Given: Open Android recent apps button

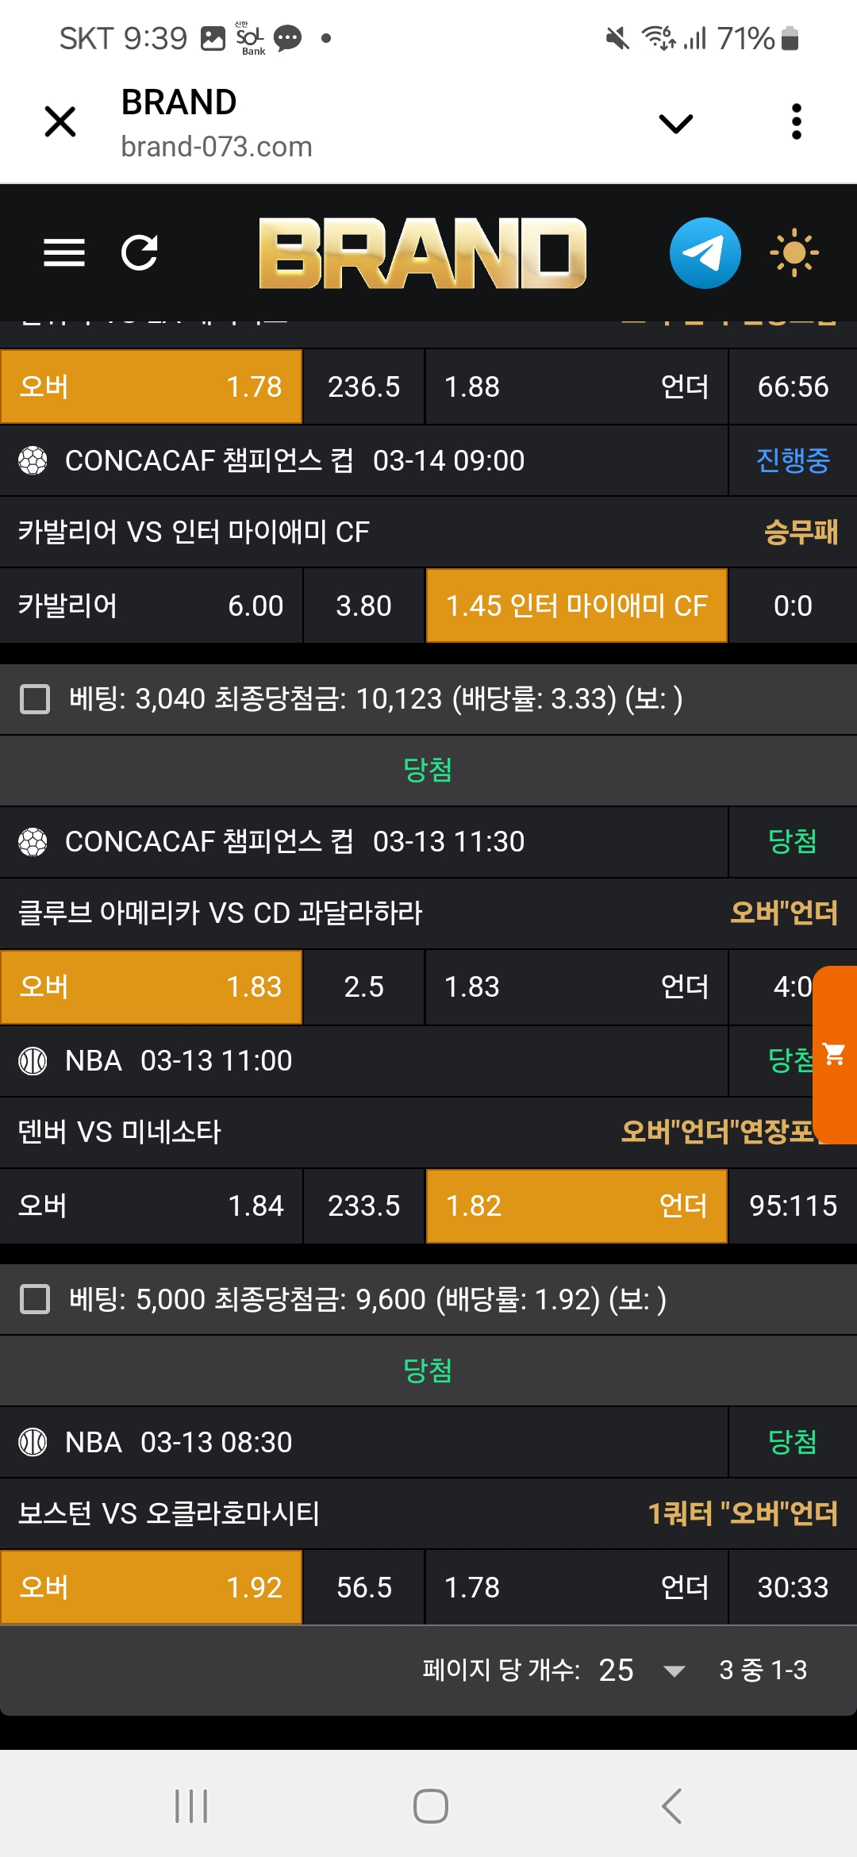Looking at the screenshot, I should tap(191, 1806).
